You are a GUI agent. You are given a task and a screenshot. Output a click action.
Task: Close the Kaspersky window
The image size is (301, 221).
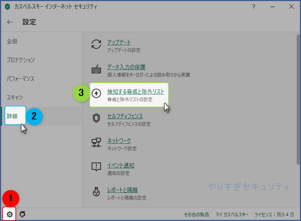[x=291, y=7]
